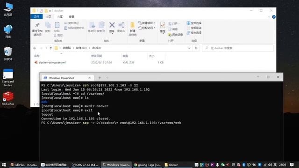Open 网络 desktop icon

(x=8, y=31)
